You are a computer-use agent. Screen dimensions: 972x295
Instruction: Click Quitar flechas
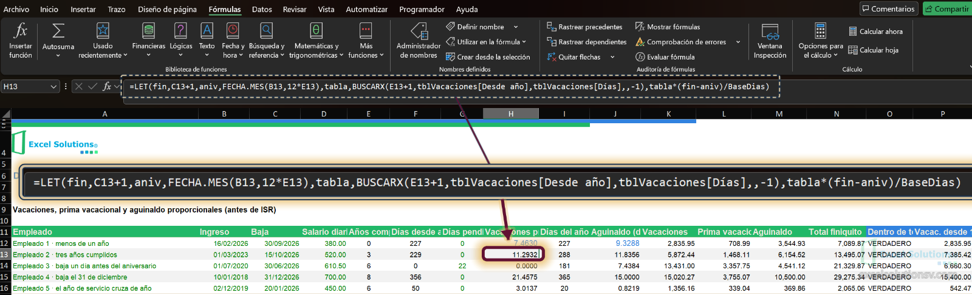click(574, 57)
